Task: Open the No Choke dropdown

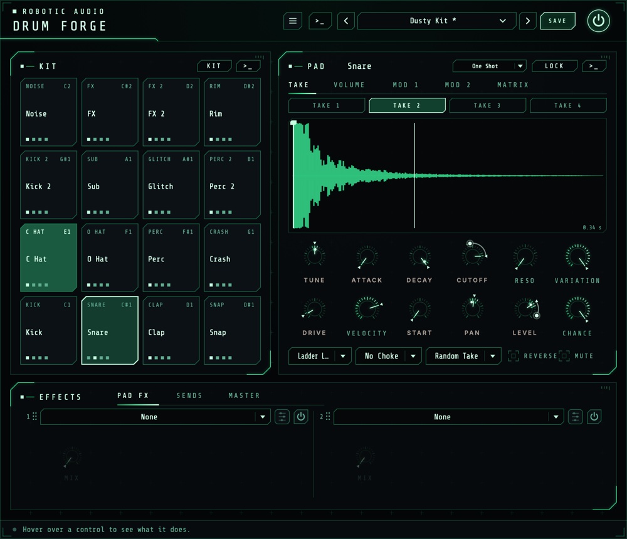Action: point(388,356)
